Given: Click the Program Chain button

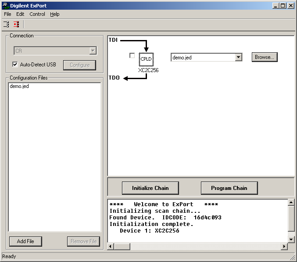Looking at the screenshot, I should tap(229, 188).
